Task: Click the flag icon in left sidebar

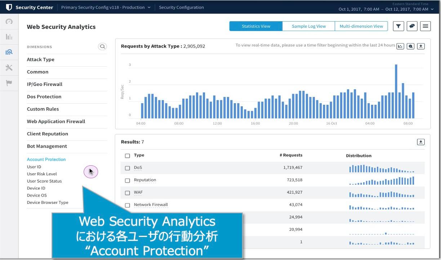Action: pos(9,83)
